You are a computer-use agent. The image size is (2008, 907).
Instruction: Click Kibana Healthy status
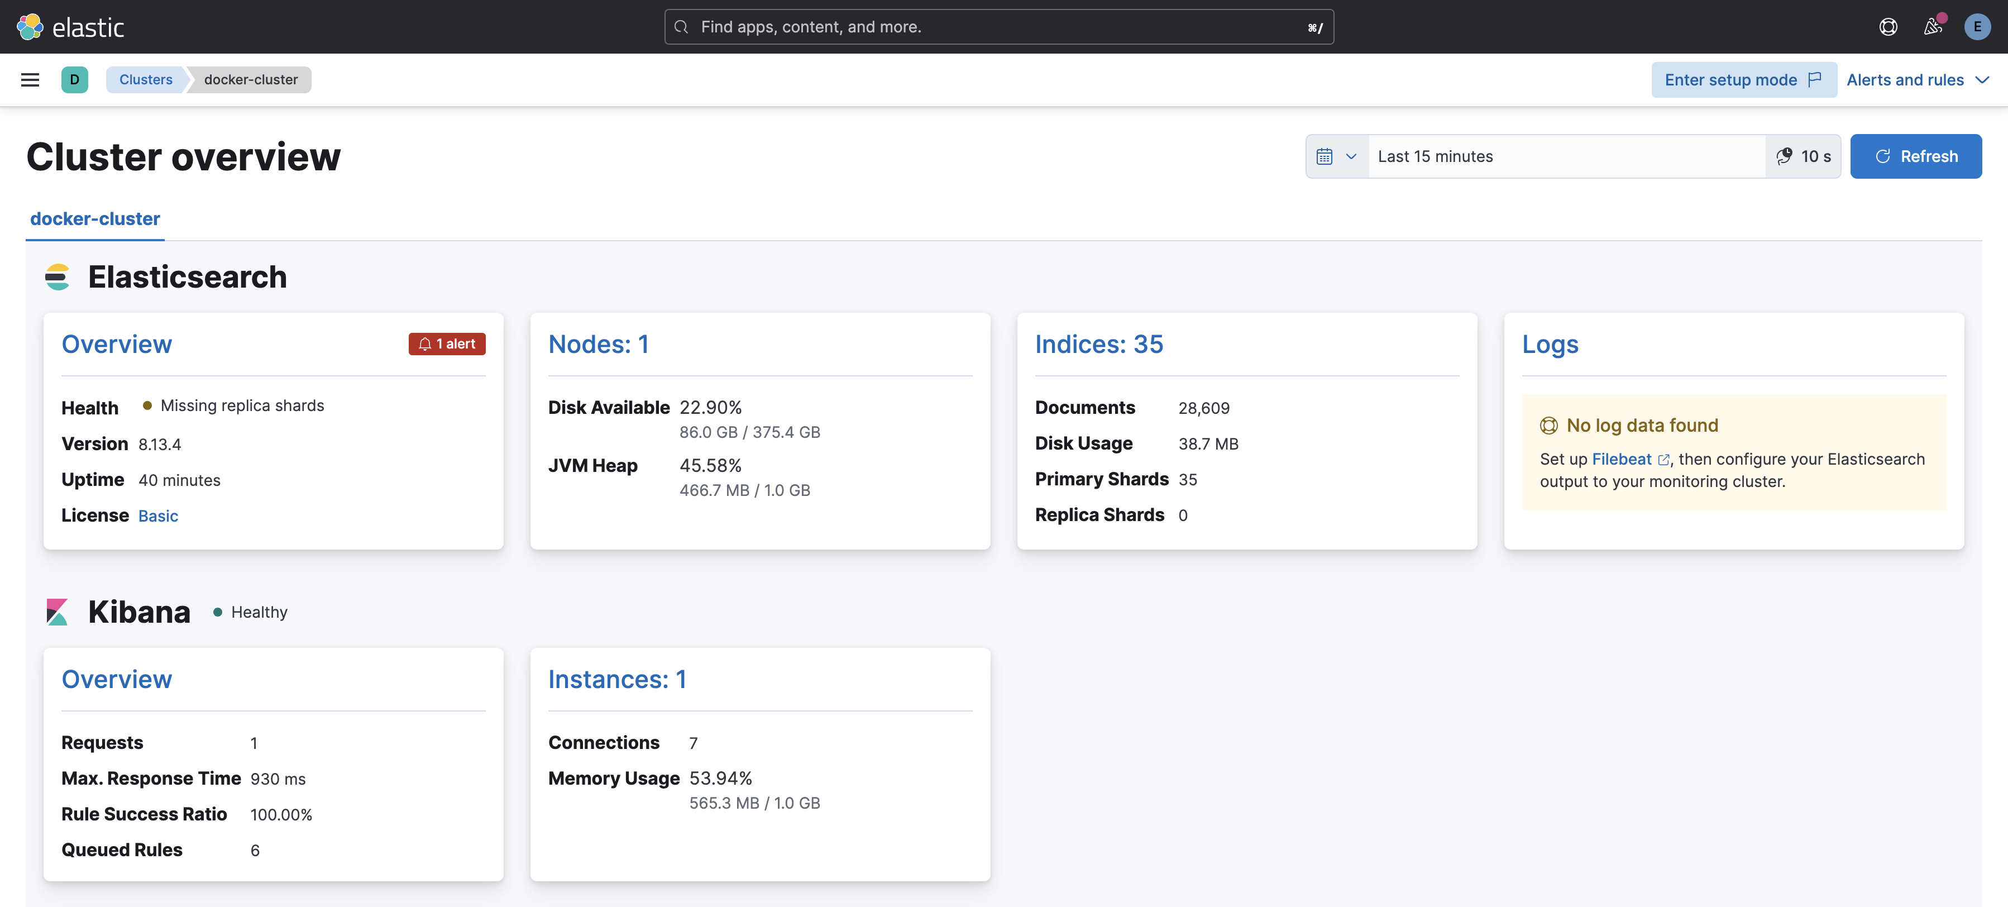pos(250,612)
